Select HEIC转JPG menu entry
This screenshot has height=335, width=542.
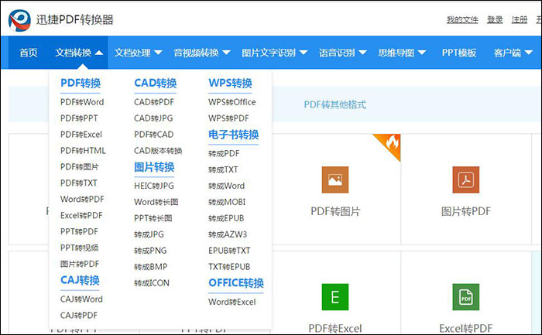154,186
